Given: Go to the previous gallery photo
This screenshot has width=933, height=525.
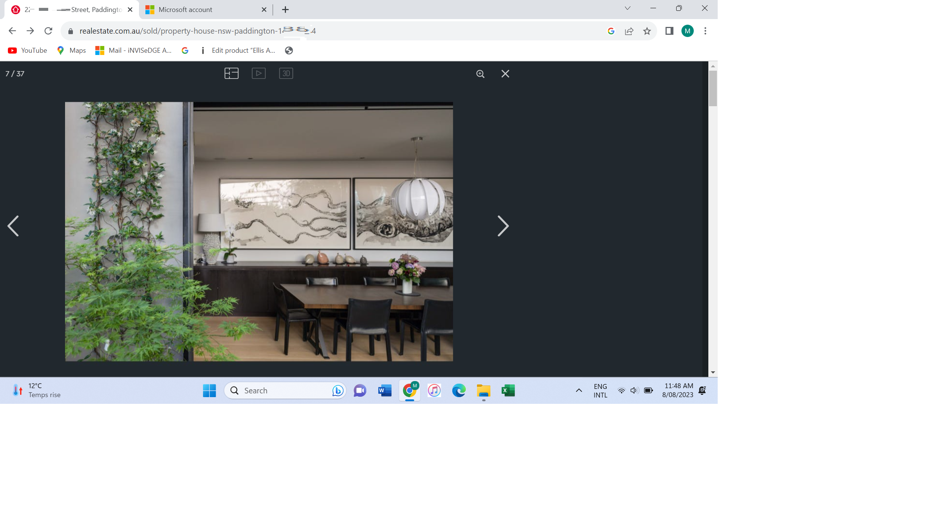Looking at the screenshot, I should [13, 226].
